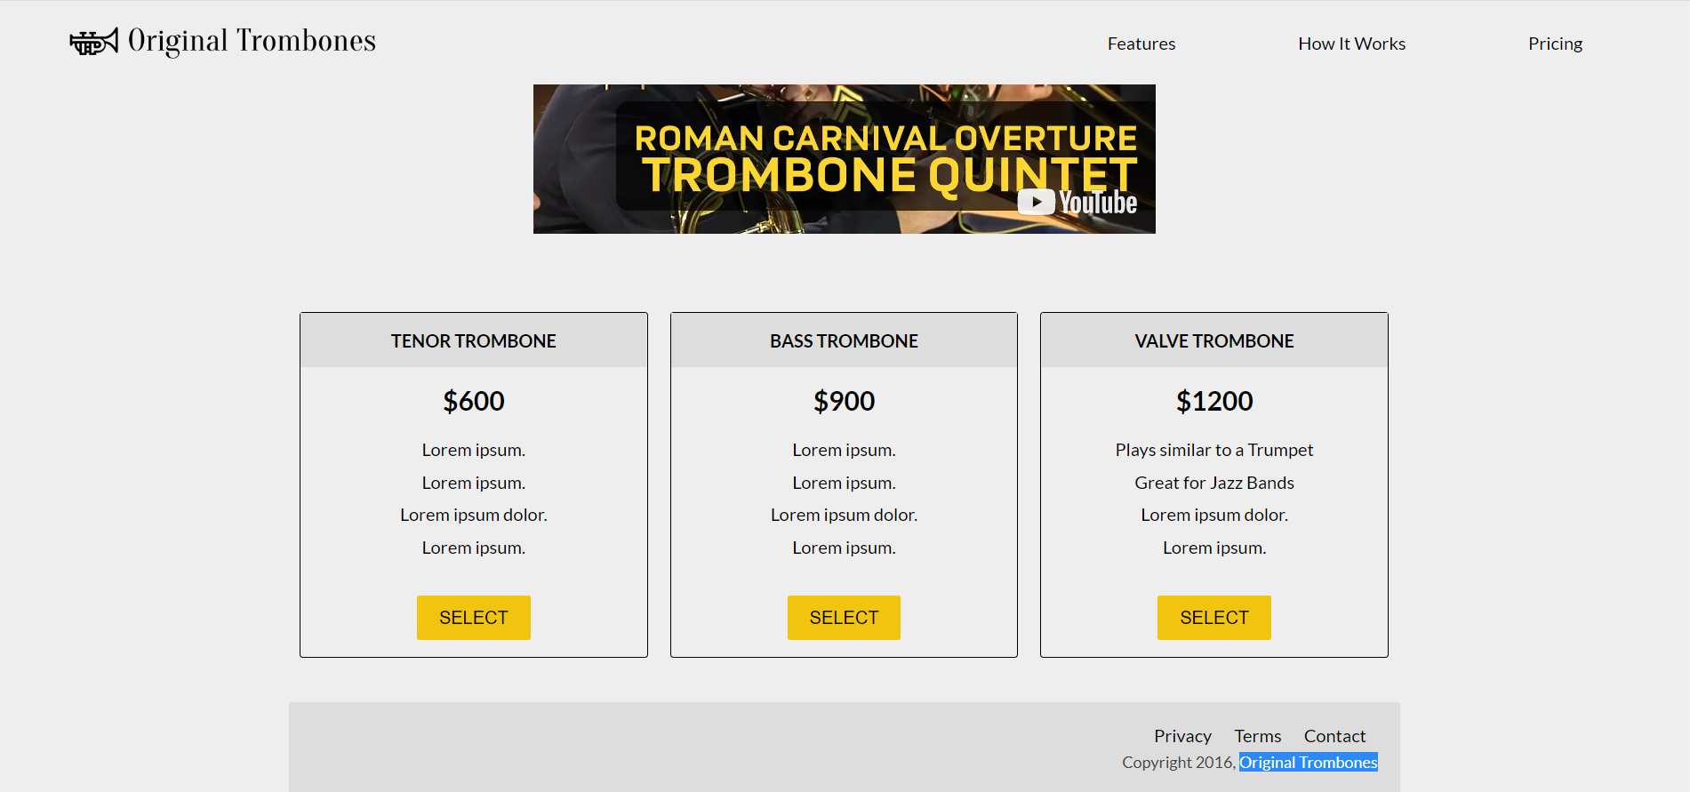The width and height of the screenshot is (1690, 792).
Task: Select the Bass Trombone plan
Action: pyautogui.click(x=844, y=617)
